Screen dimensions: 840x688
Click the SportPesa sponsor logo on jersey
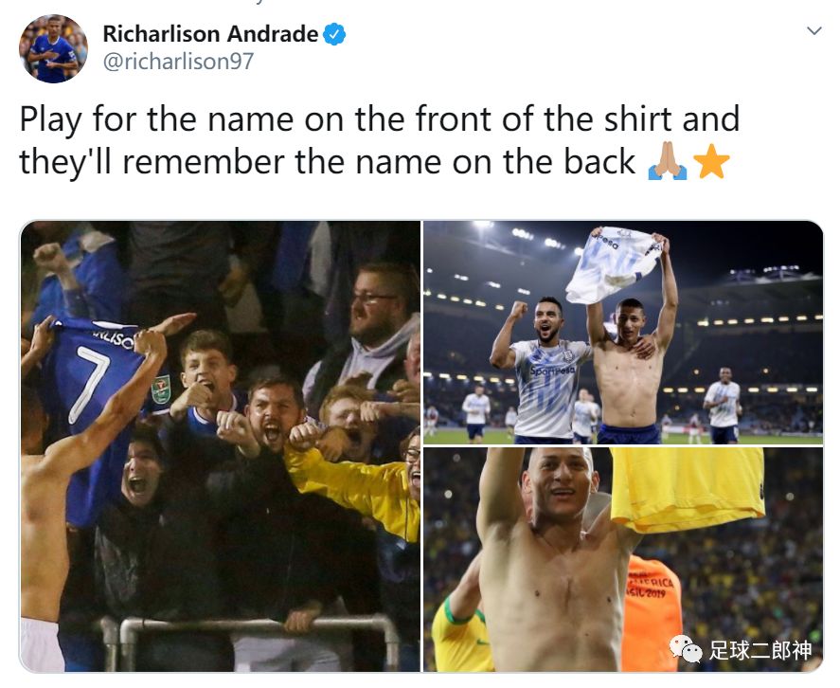pos(552,371)
